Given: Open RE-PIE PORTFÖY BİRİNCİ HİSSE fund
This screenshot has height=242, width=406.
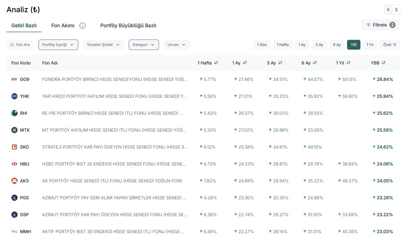Looking at the screenshot, I should (113, 113).
